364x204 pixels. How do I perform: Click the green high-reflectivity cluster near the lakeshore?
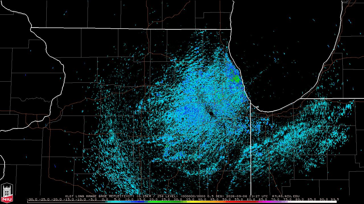click(236, 78)
